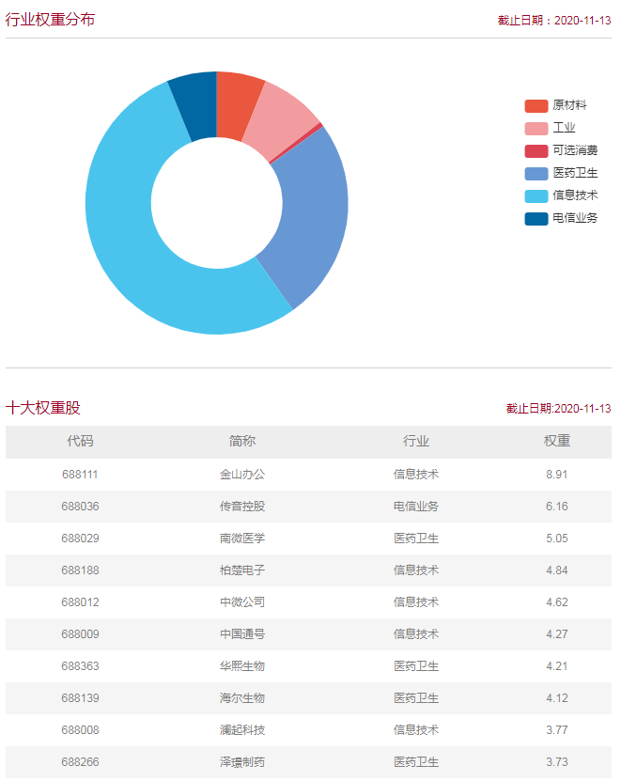Click stock code 688111
This screenshot has width=621, height=781.
point(80,475)
